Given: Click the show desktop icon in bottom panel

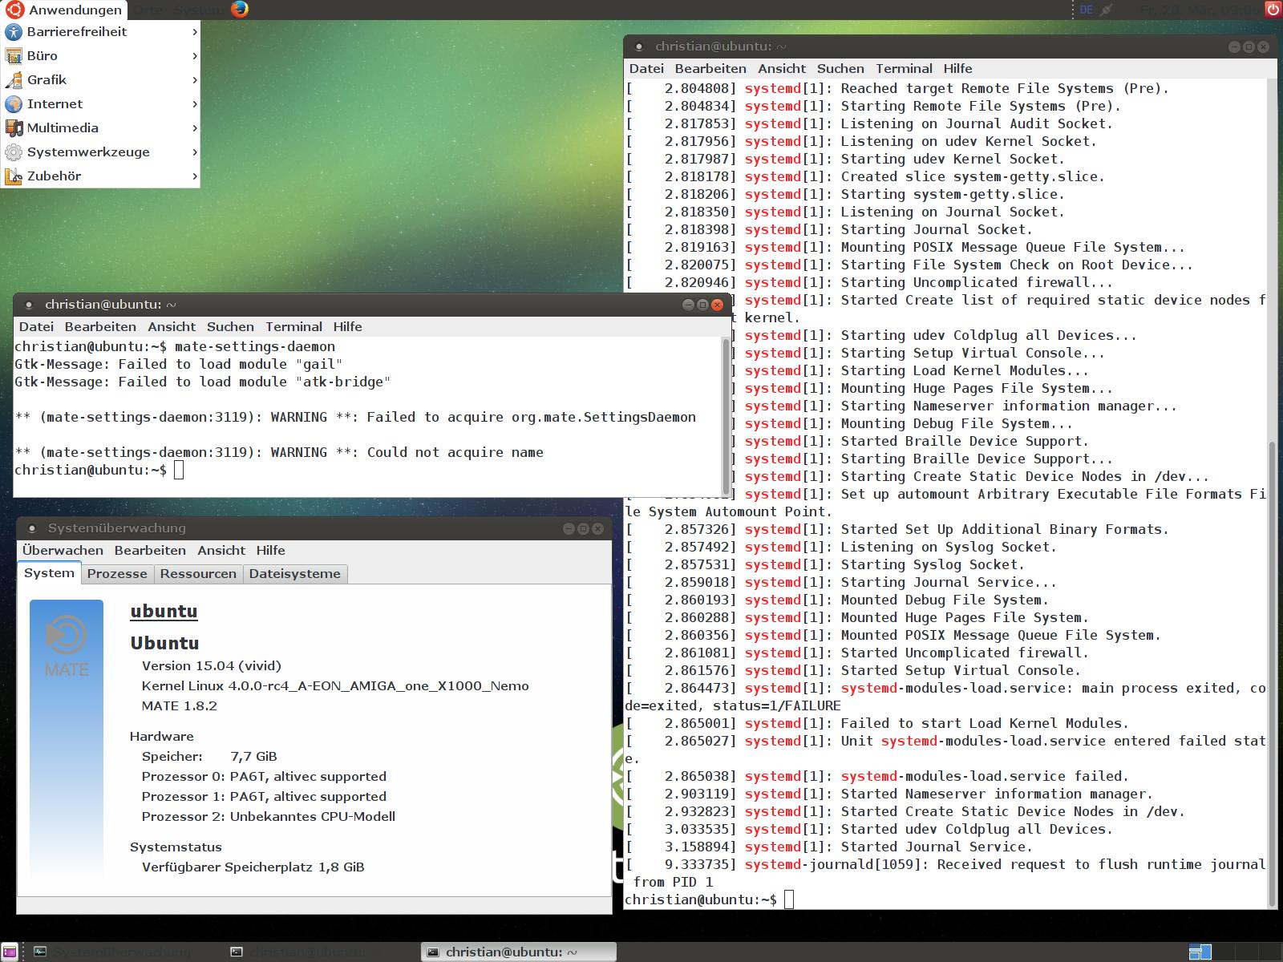Looking at the screenshot, I should [x=9, y=952].
